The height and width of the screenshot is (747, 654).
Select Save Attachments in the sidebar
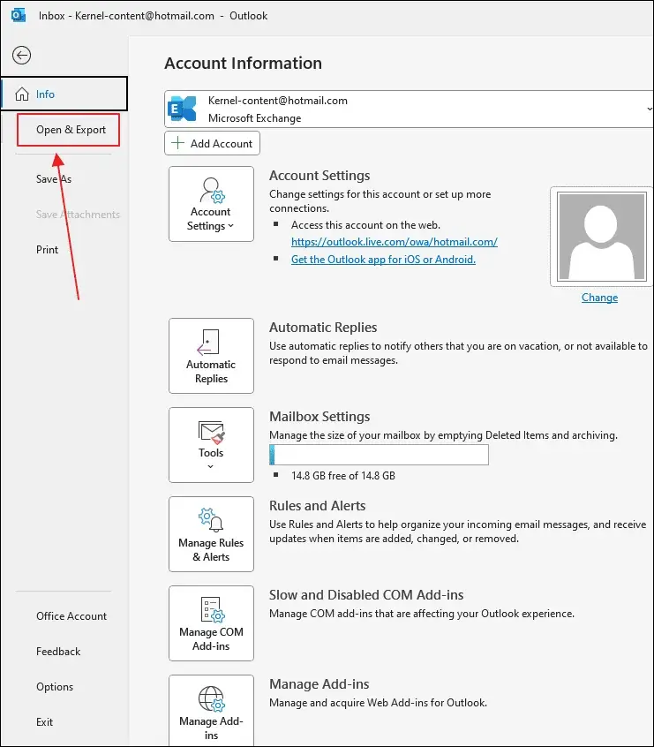(x=79, y=215)
